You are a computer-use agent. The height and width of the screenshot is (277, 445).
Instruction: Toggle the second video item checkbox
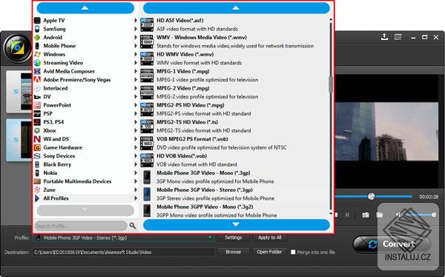tap(16, 139)
